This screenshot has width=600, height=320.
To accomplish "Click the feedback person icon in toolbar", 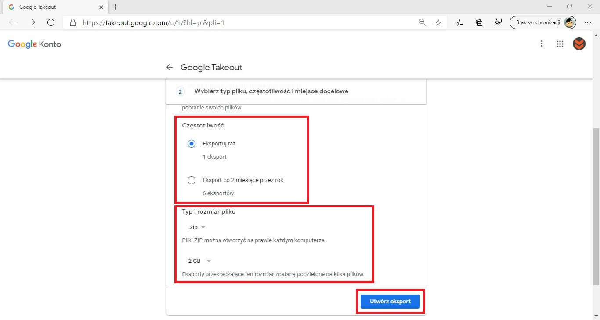I will coord(498,22).
